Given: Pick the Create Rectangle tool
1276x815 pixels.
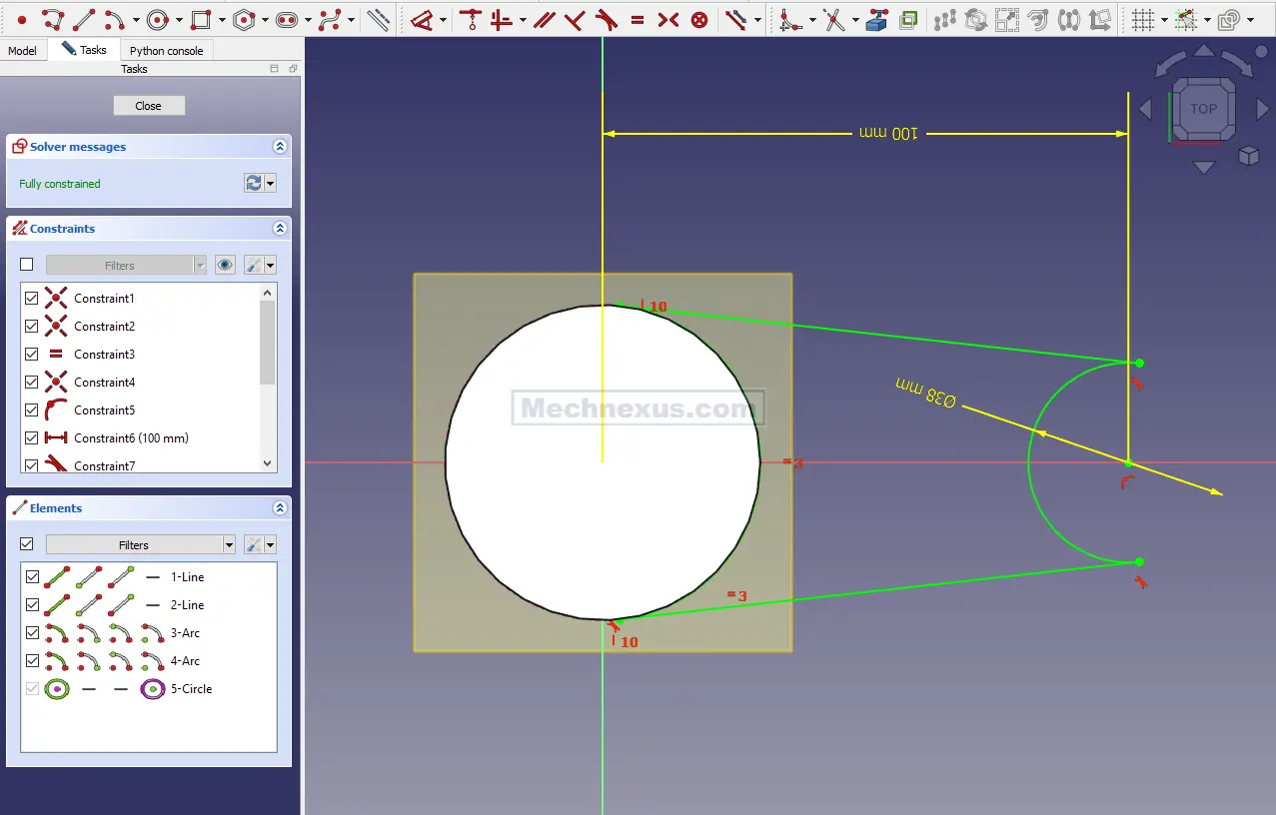Looking at the screenshot, I should (x=201, y=19).
